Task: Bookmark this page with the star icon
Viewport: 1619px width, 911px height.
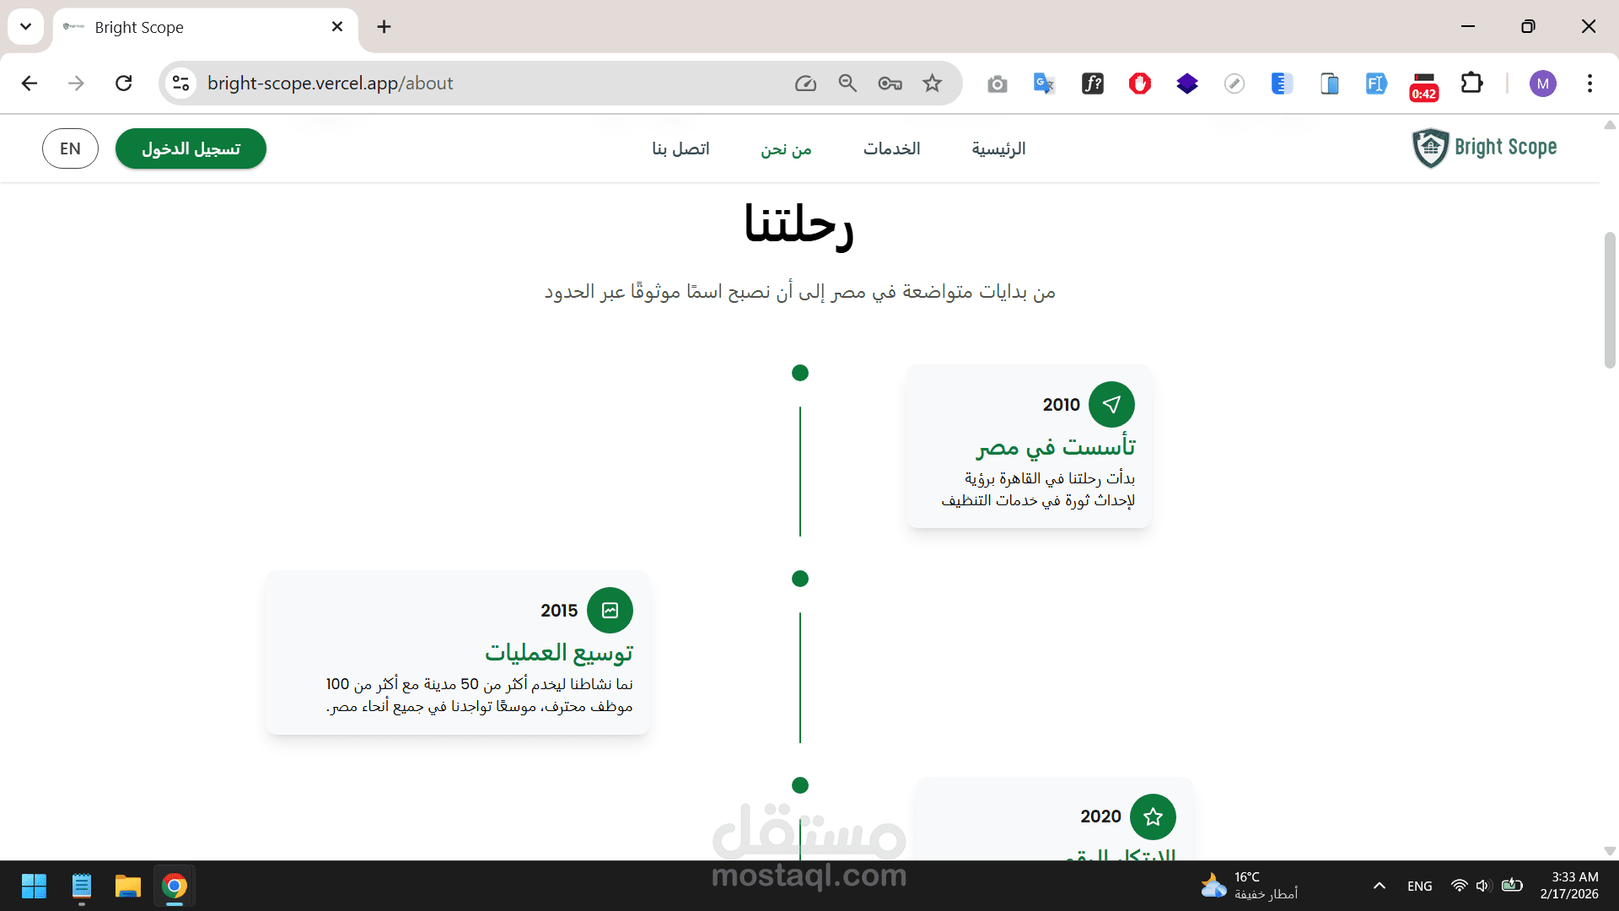Action: 932,84
